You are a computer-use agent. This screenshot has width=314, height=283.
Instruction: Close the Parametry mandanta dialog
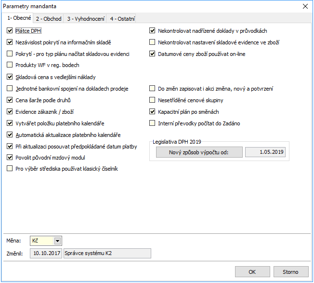[x=305, y=6]
